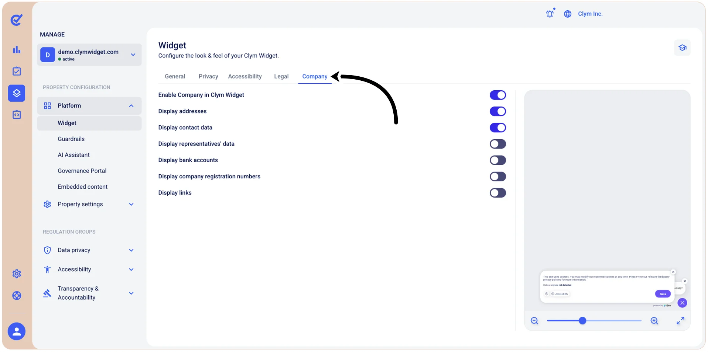
Task: Open the graduation cap tutorial icon
Action: [682, 48]
